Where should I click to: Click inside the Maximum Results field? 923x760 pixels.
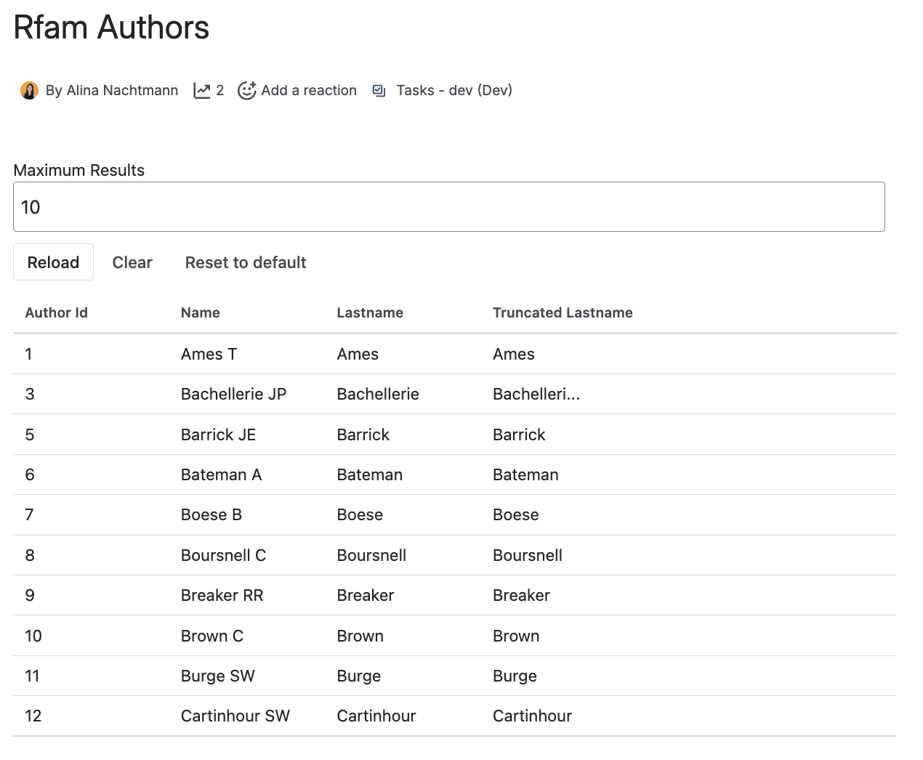(449, 206)
